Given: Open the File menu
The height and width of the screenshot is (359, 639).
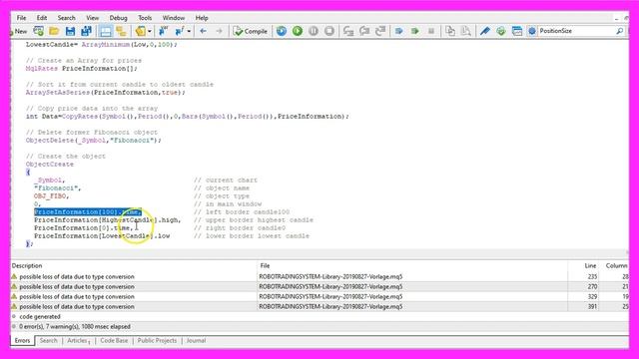Looking at the screenshot, I should tap(21, 18).
